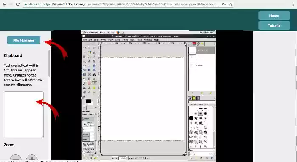Click the active brush preview in tool options

point(85,124)
